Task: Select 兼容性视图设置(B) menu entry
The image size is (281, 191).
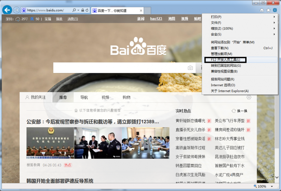Action: [x=240, y=71]
